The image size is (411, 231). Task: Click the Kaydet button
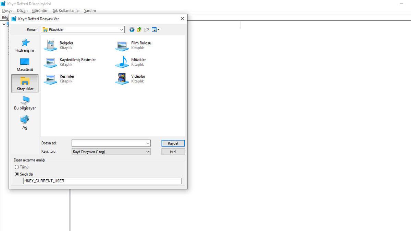click(x=173, y=143)
